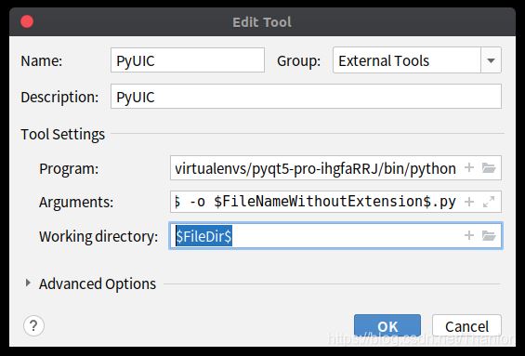Click the Edit Tool title text
This screenshot has height=356, width=525.
(x=262, y=22)
